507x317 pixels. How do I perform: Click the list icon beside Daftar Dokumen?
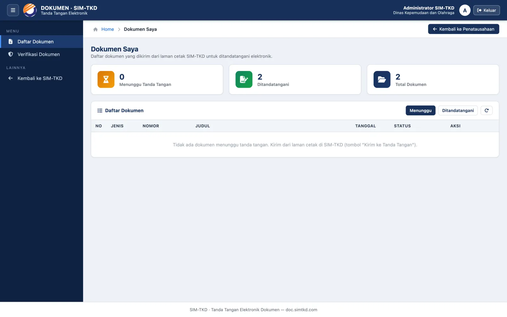(100, 111)
